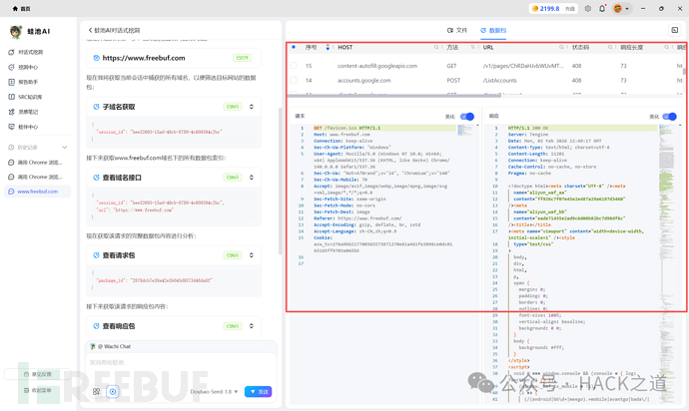The image size is (689, 411).
Task: Click the blue 发送 send button
Action: tap(259, 391)
